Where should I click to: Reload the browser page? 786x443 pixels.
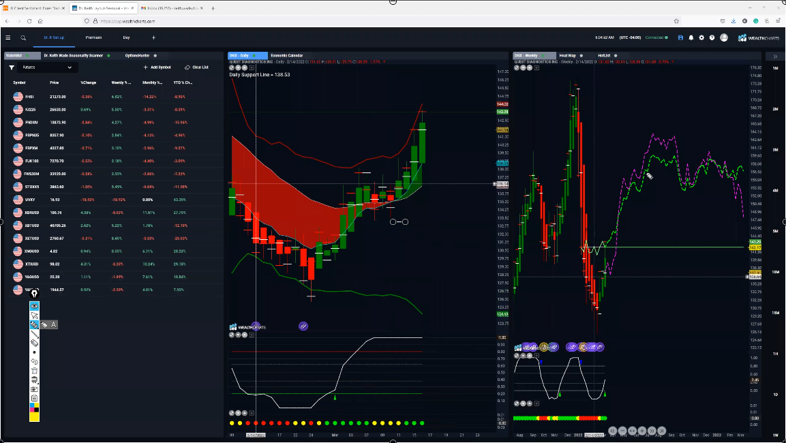[x=29, y=21]
